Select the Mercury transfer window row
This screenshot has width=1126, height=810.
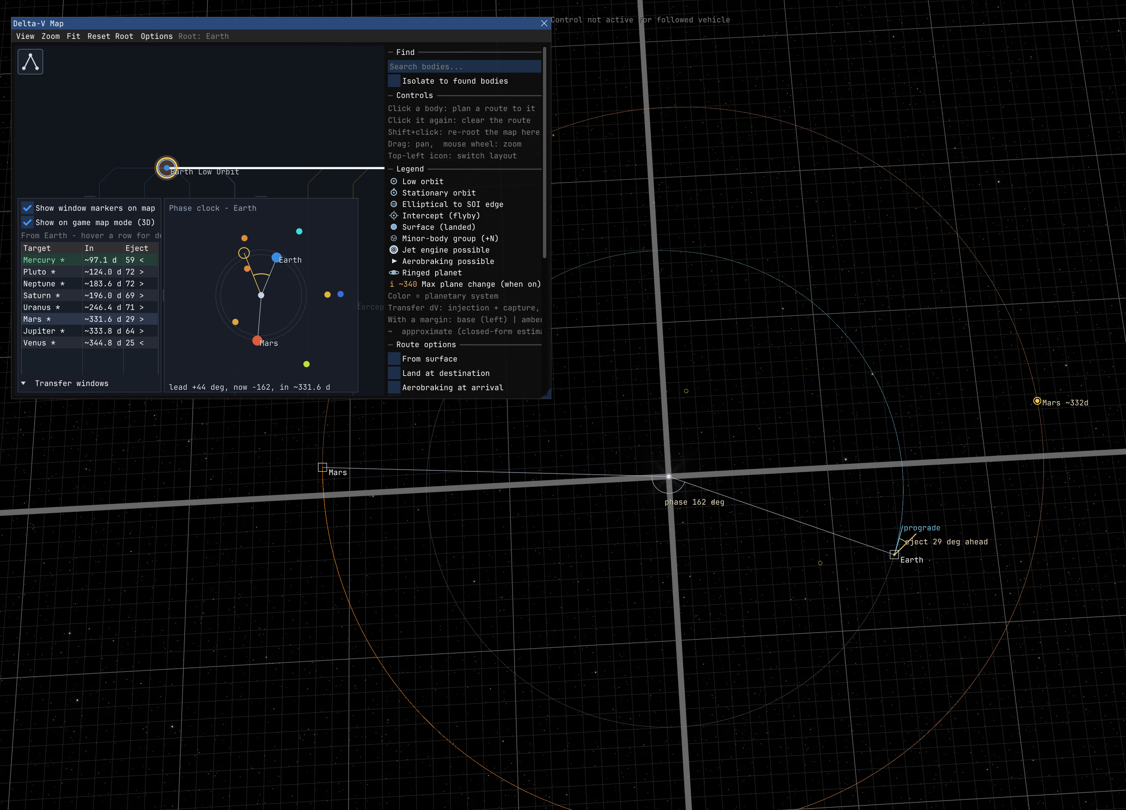(x=90, y=260)
